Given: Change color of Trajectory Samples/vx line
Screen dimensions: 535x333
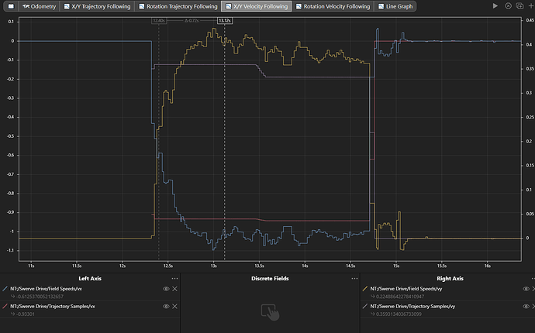Looking at the screenshot, I should coord(5,307).
